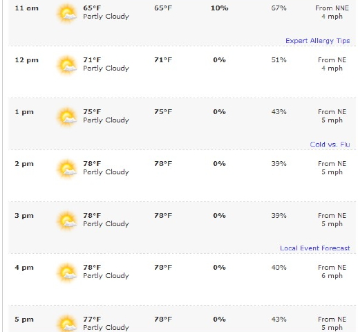The height and width of the screenshot is (332, 358).
Task: Click the 4 pm wind From NE 6 mph
Action: click(332, 272)
